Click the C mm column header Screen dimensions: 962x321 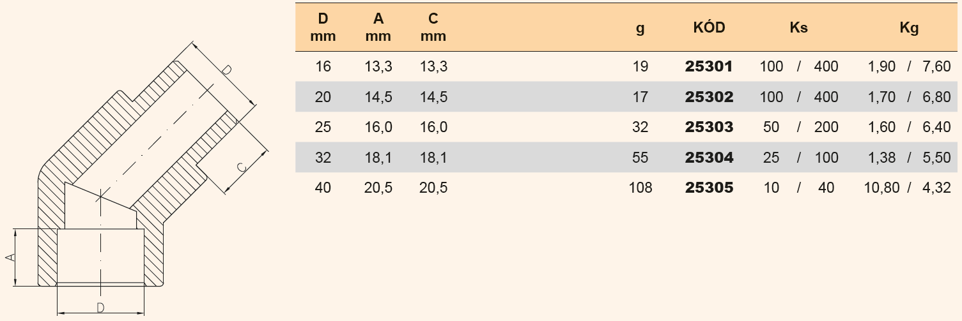tap(433, 28)
